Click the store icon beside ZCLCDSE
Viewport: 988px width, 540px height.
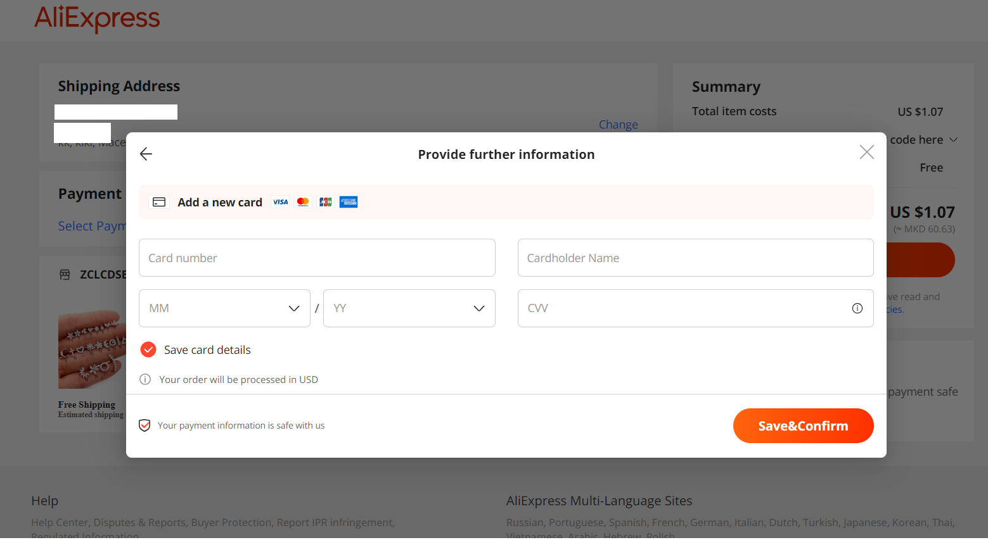[x=65, y=275]
